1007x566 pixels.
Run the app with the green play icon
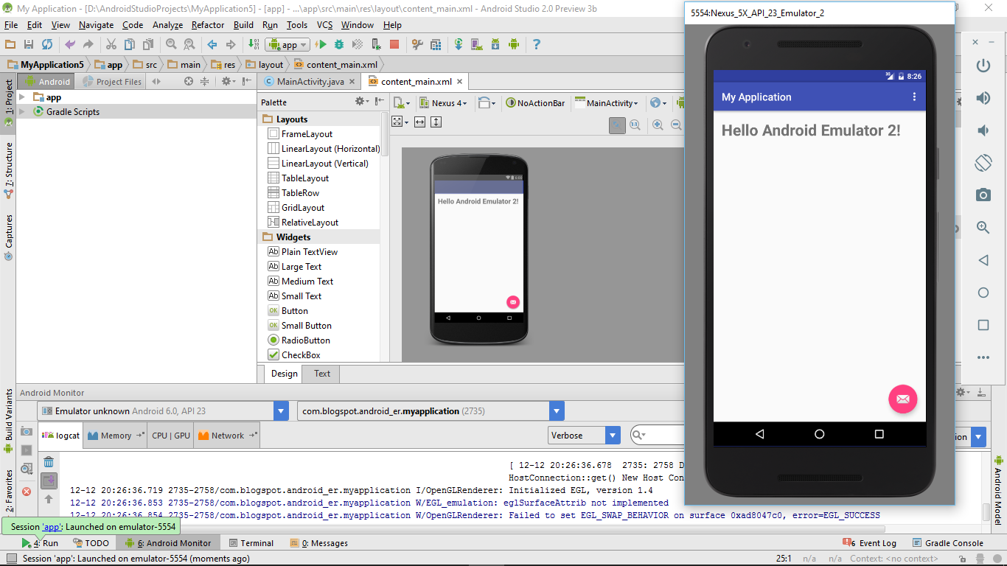click(321, 44)
